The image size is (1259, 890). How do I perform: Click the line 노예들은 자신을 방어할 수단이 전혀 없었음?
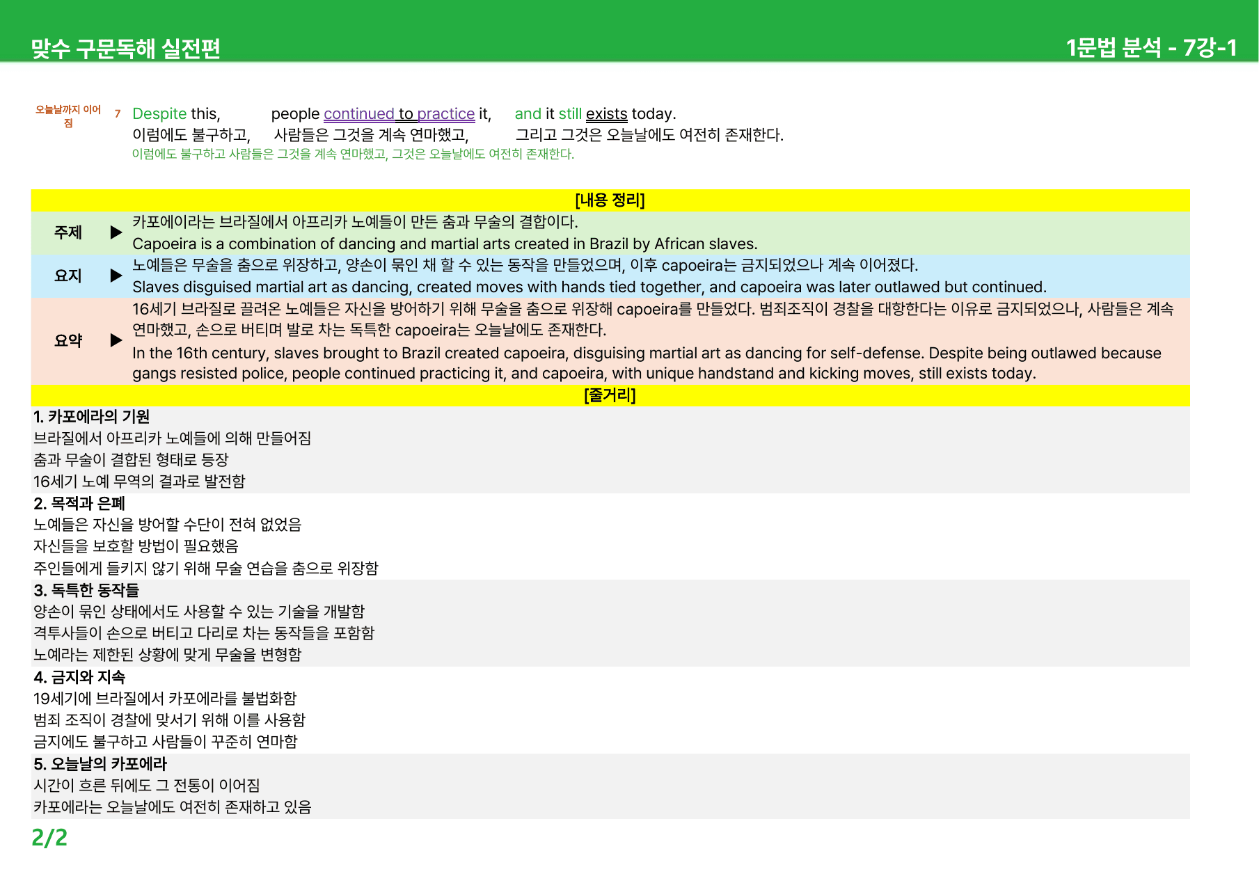168,525
